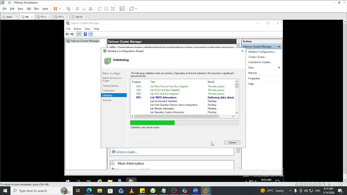Click the console view icon in VMware toolbar
Image resolution: width=347 pixels, height=195 pixels.
122,9
